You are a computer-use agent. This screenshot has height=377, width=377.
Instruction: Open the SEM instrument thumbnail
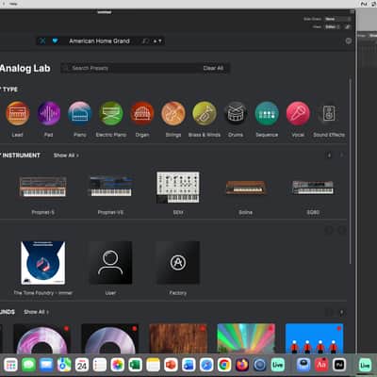click(x=178, y=188)
